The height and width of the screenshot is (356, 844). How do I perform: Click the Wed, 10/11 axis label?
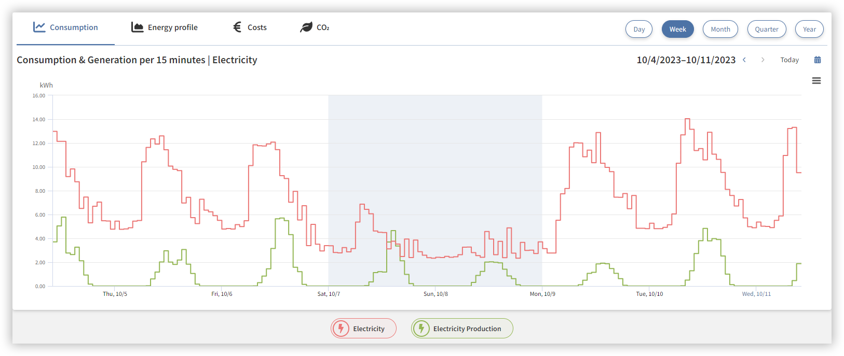756,294
